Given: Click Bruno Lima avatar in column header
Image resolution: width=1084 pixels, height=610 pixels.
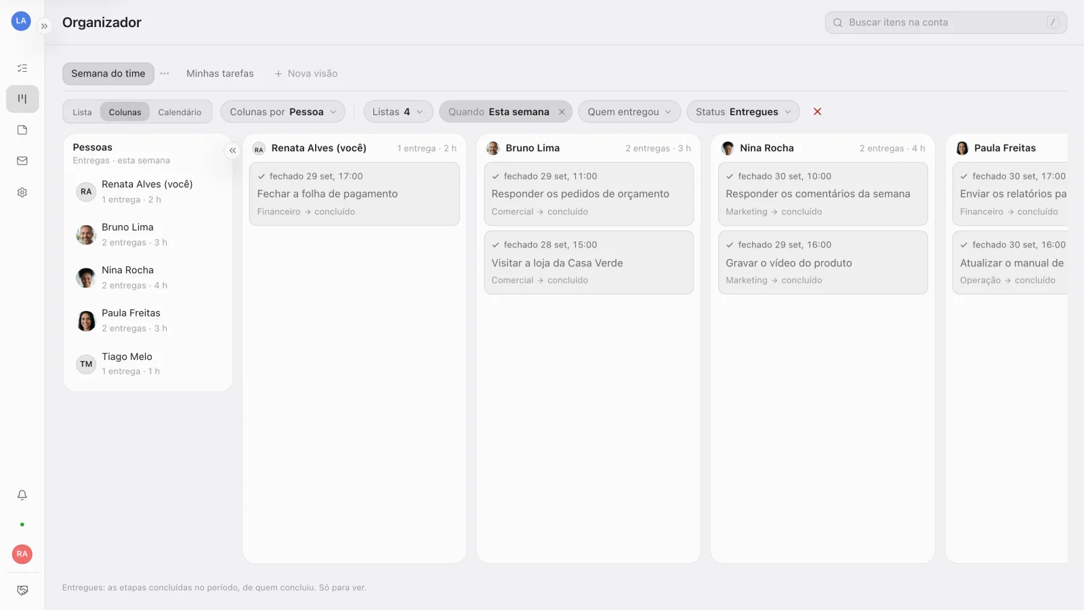Looking at the screenshot, I should [x=493, y=148].
